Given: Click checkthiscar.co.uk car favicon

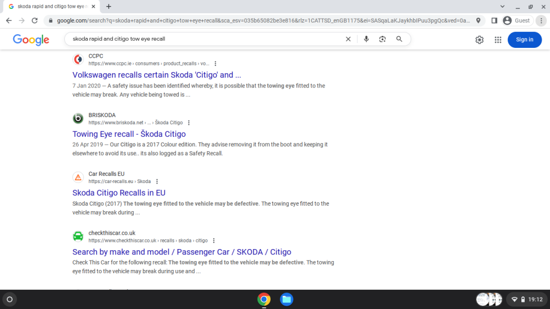Looking at the screenshot, I should coord(78,236).
